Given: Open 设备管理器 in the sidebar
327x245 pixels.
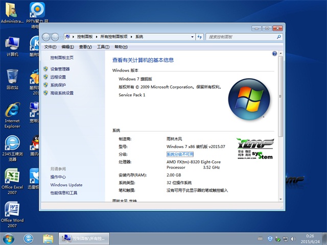Looking at the screenshot, I should pyautogui.click(x=60, y=69).
